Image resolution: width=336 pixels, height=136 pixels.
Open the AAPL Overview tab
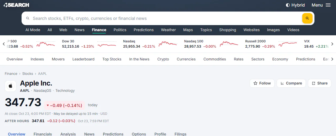[x=17, y=134]
